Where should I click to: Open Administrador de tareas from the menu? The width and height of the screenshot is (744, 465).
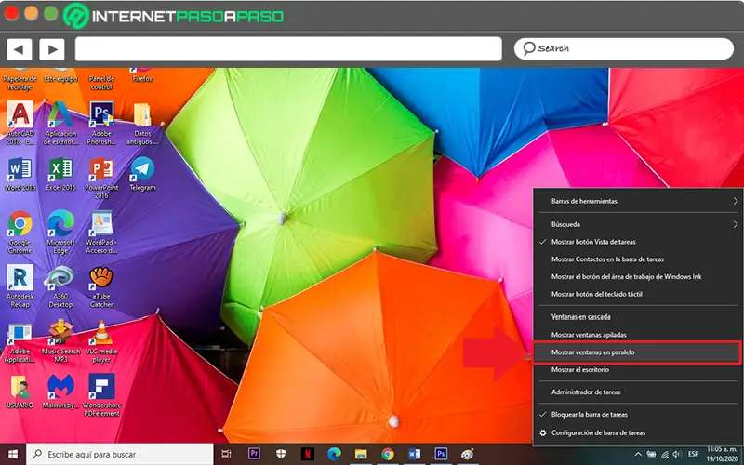(x=636, y=392)
